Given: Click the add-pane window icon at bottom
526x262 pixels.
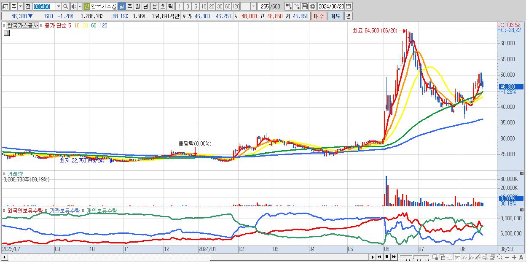Looking at the screenshot, I should [x=435, y=257].
